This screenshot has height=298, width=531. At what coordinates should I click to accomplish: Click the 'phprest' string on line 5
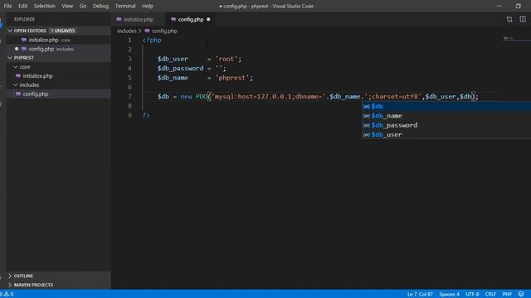[232, 78]
